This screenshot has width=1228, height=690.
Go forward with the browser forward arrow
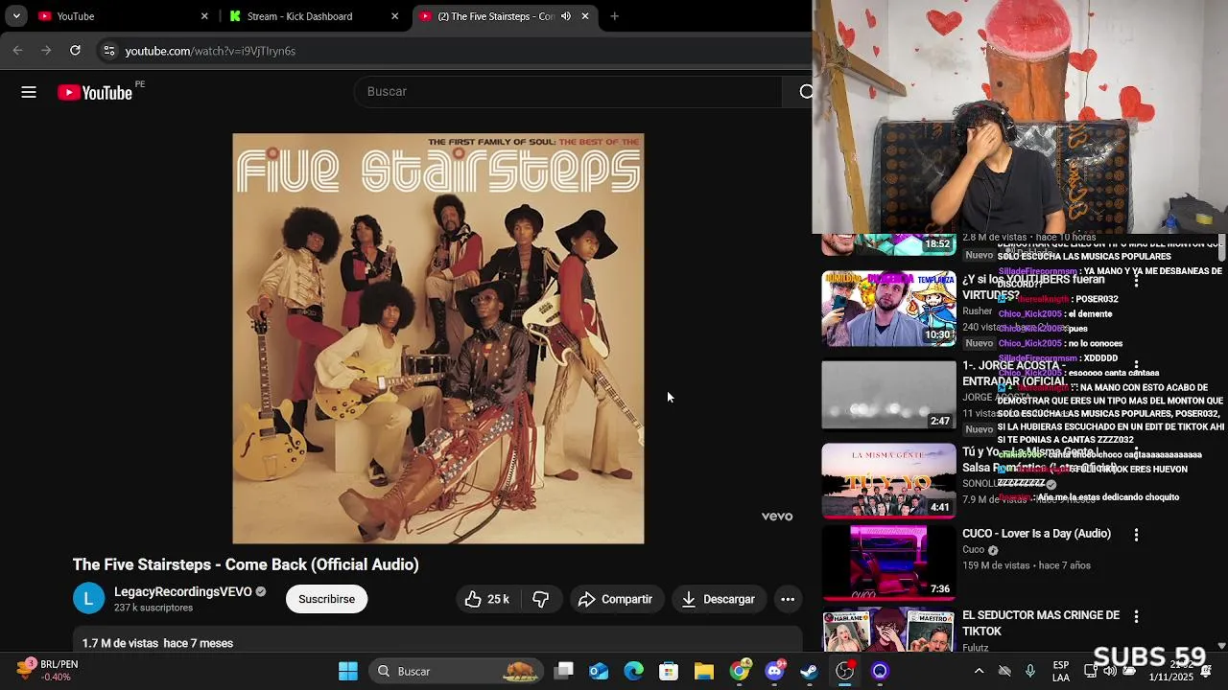tap(46, 51)
